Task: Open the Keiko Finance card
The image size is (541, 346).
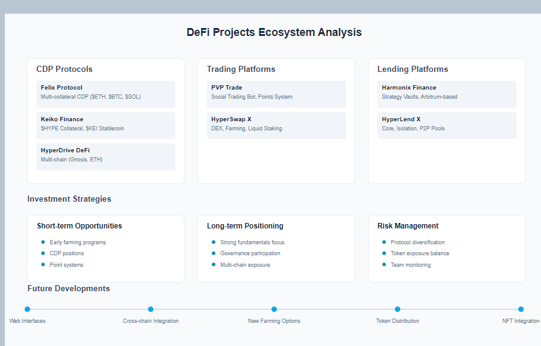Action: 106,125
